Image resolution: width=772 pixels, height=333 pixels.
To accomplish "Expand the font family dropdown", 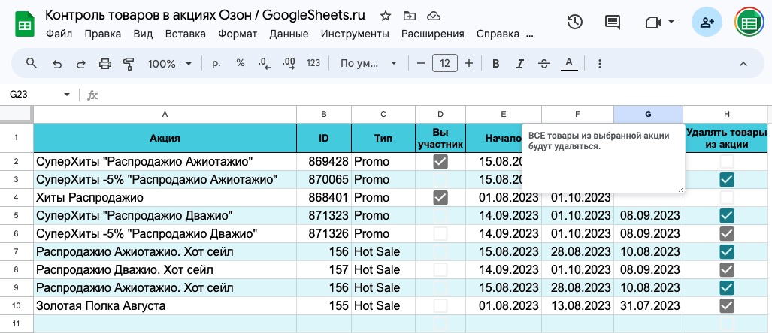I will point(365,64).
